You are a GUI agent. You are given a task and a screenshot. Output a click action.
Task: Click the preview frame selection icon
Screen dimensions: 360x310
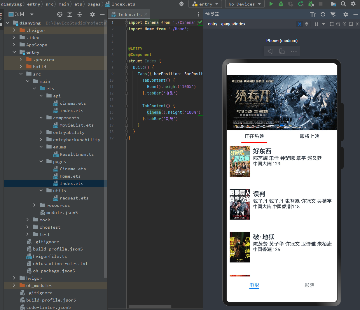332,24
